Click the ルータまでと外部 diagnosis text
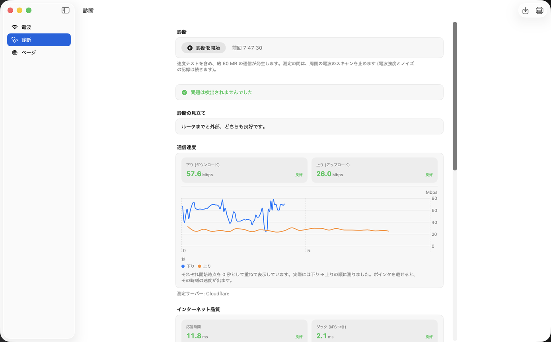551x342 pixels. tap(223, 126)
